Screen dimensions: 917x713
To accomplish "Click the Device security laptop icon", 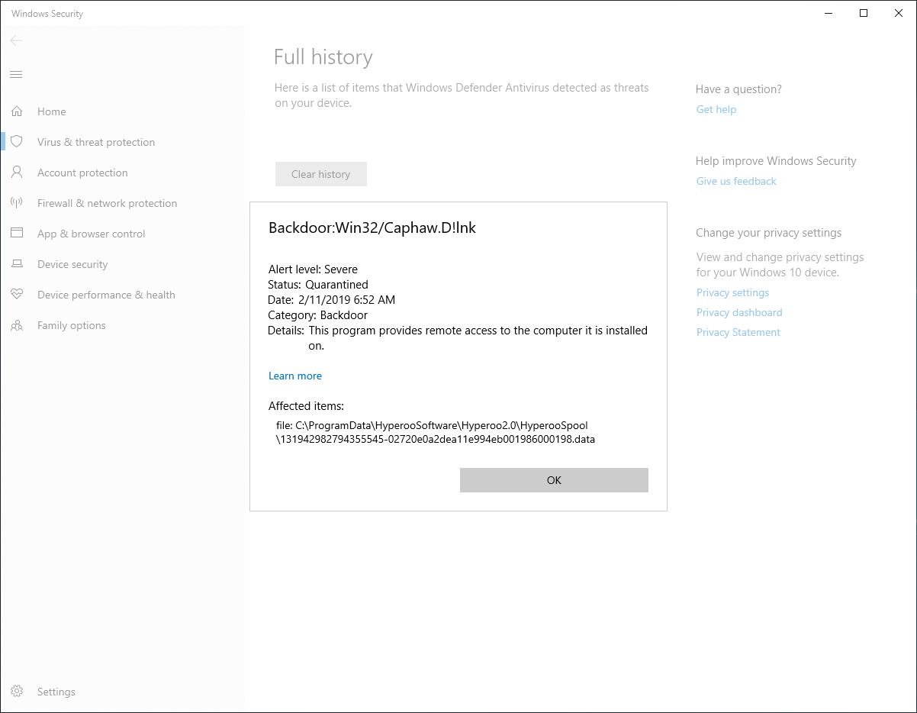I will click(x=17, y=264).
